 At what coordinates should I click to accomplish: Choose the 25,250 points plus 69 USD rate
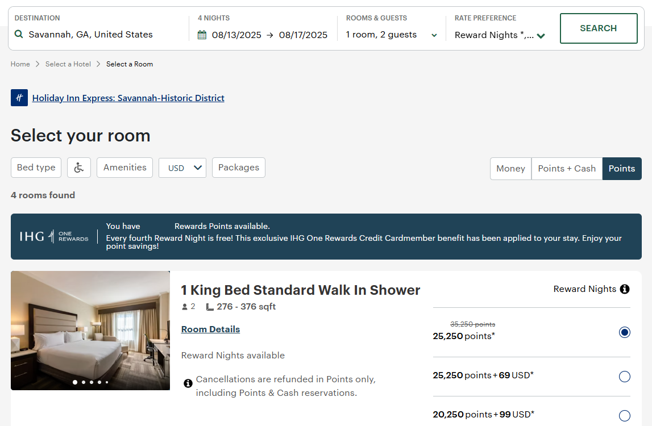tap(625, 377)
